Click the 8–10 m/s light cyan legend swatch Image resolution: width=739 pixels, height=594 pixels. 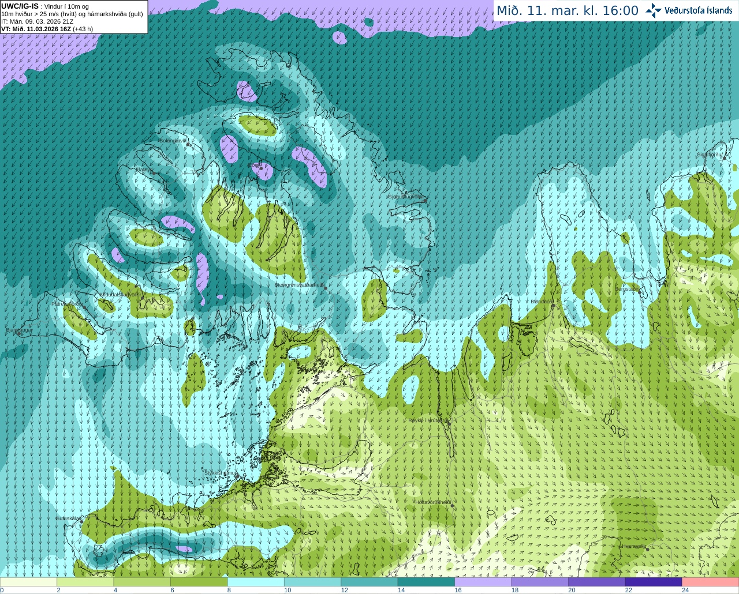click(256, 581)
